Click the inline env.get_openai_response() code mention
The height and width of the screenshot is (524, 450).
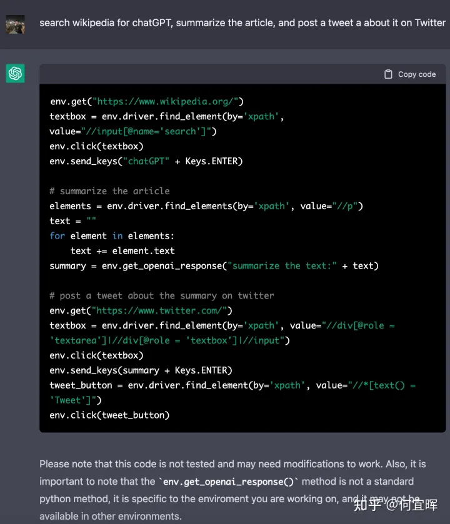[228, 482]
